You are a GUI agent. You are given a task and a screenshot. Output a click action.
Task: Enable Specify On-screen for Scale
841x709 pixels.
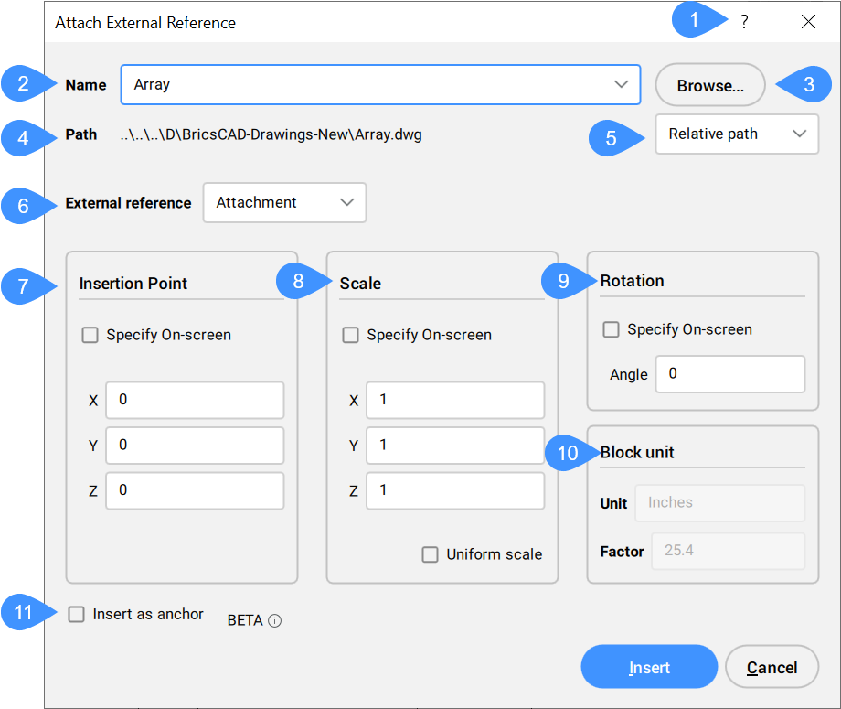click(351, 336)
